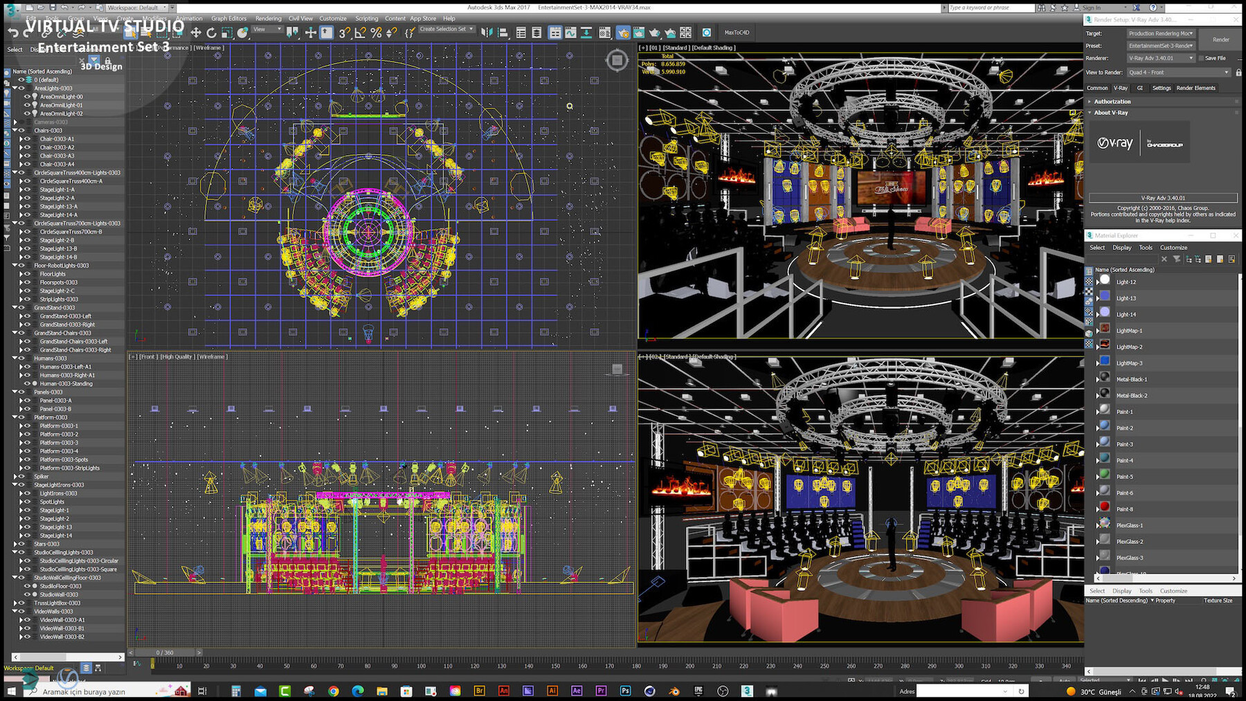
Task: Open the Layer Manager icon
Action: [x=537, y=32]
